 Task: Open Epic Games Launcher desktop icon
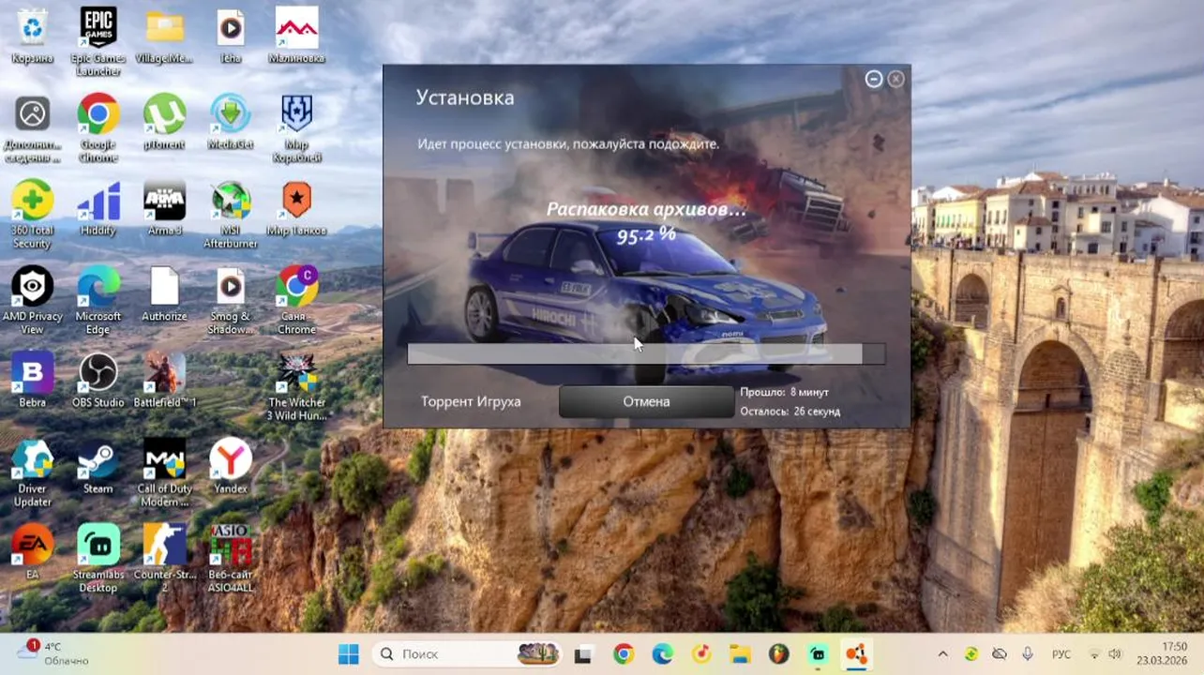tap(98, 41)
